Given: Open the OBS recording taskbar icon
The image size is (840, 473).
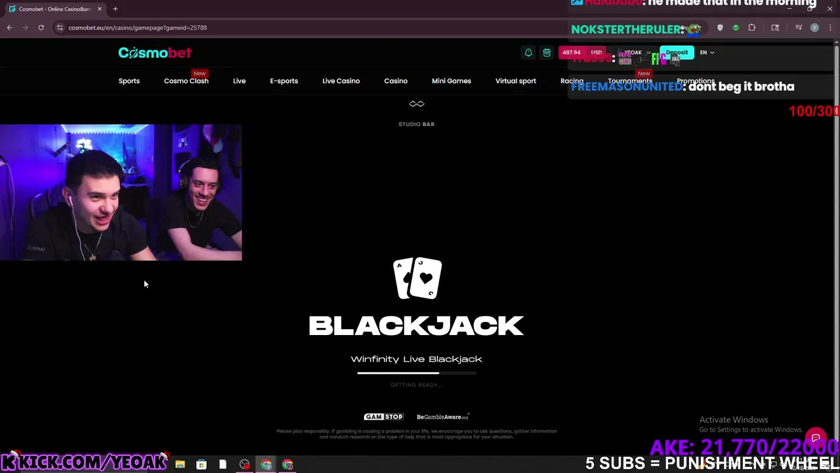Looking at the screenshot, I should click(x=245, y=464).
